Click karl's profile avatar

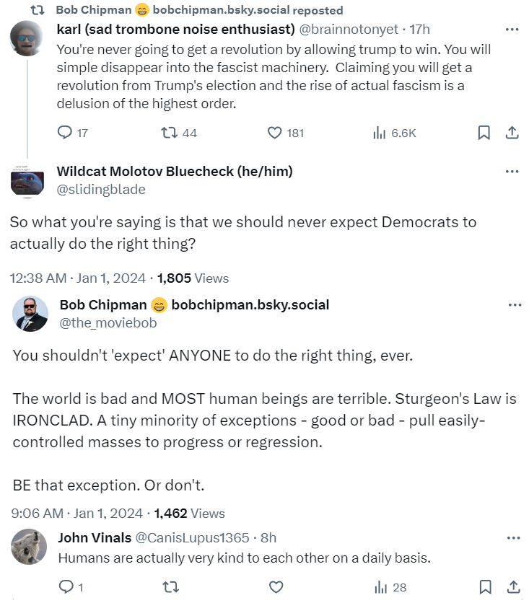(27, 38)
